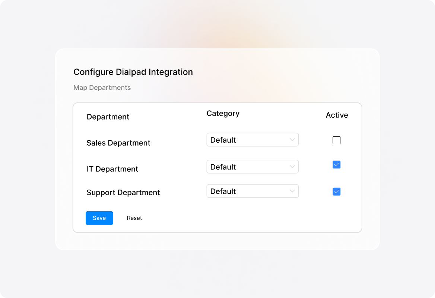435x298 pixels.
Task: Enable the Sales Department active checkbox
Action: coord(336,140)
